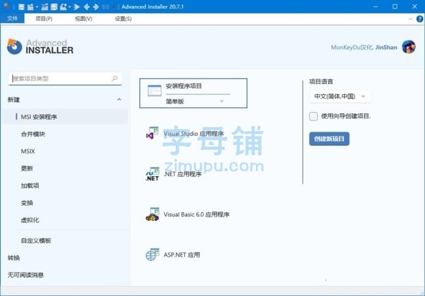Click the Back arrow toolbar icon
This screenshot has height=296, width=425.
pyautogui.click(x=87, y=7)
